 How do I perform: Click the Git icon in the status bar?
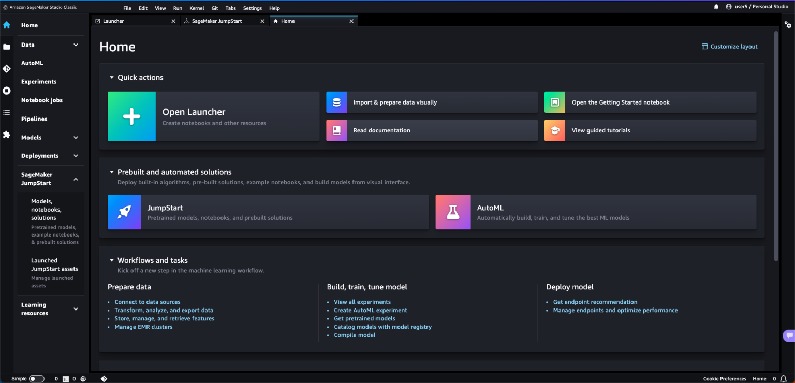[x=104, y=378]
